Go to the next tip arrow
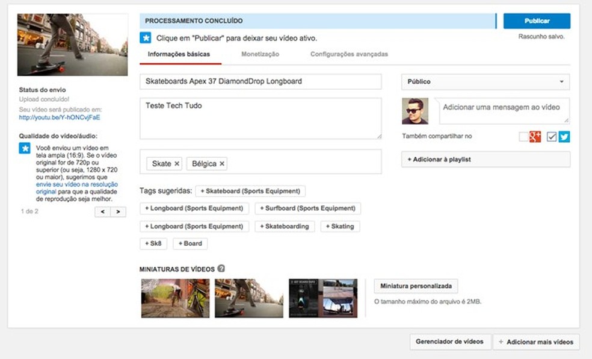The image size is (592, 359). tap(119, 211)
